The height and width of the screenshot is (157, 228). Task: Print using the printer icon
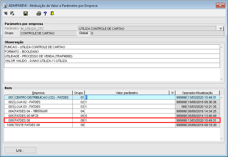coord(39,13)
